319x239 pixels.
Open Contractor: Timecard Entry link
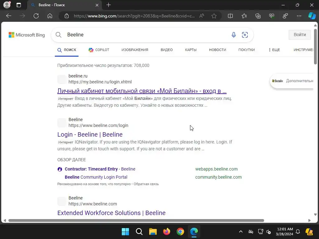click(x=100, y=169)
